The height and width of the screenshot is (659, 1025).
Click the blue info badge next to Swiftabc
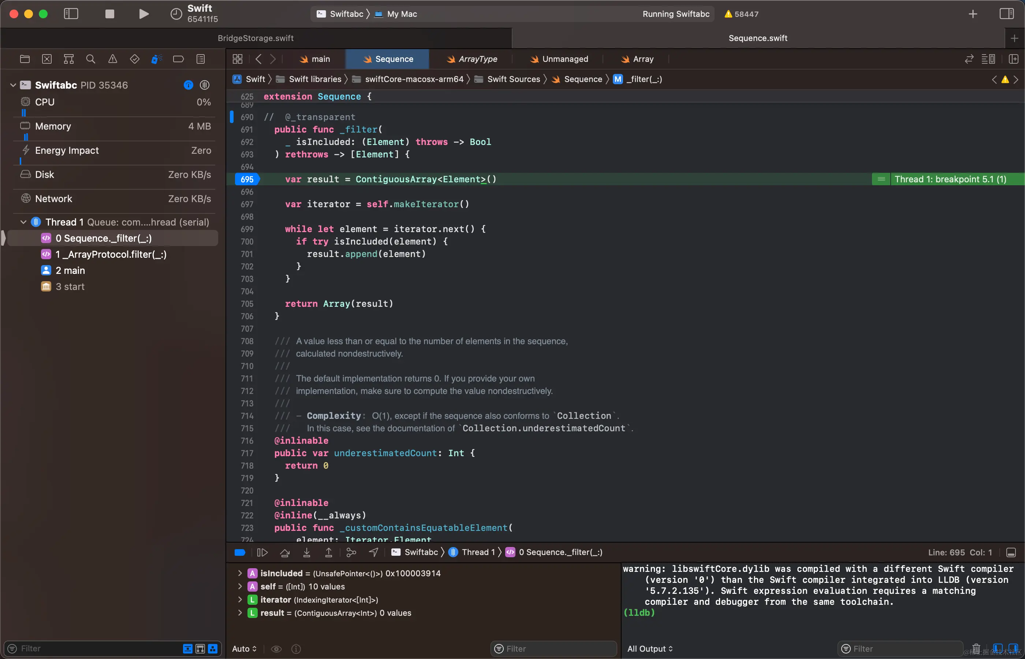(188, 85)
